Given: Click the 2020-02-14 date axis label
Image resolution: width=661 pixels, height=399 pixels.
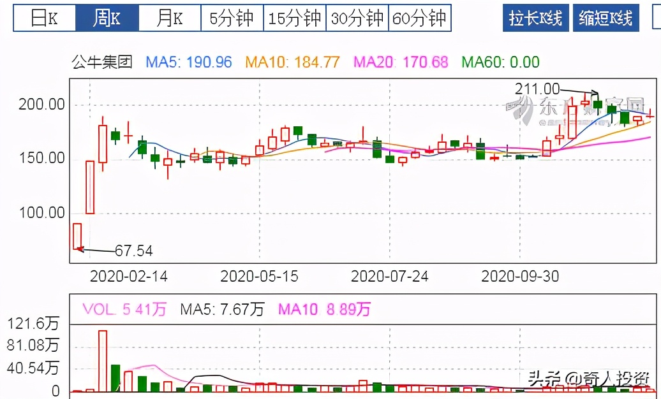Looking at the screenshot, I should point(129,276).
